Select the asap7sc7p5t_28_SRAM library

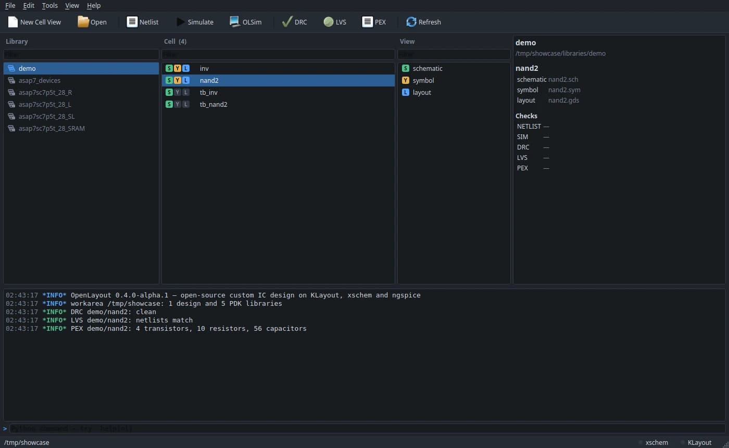click(x=81, y=128)
